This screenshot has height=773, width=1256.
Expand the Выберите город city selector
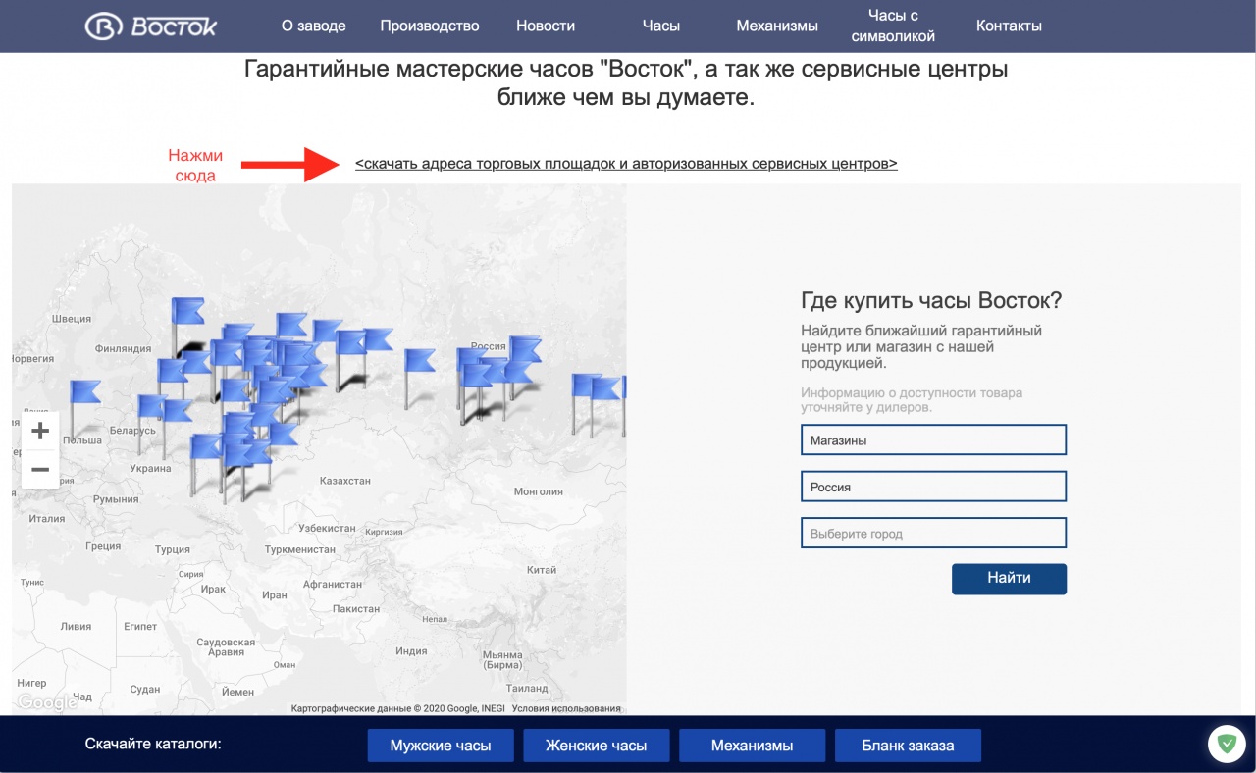point(932,534)
